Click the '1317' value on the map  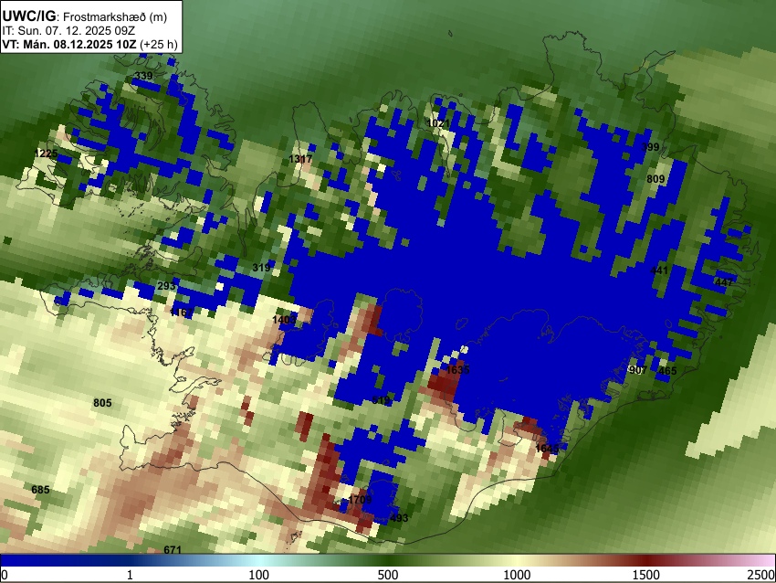(x=300, y=159)
